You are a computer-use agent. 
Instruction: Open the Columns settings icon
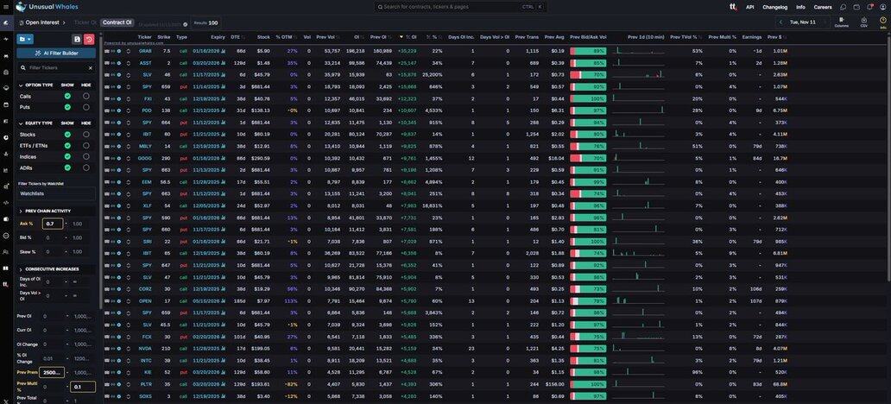pyautogui.click(x=841, y=21)
